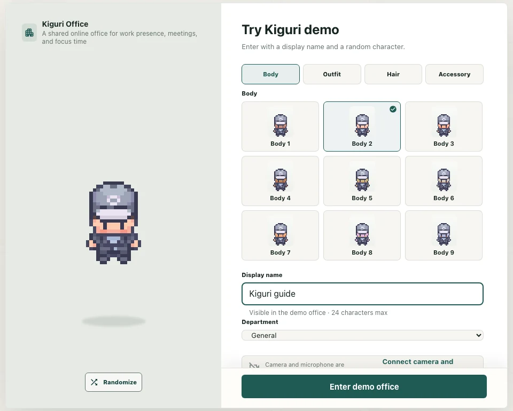Click the Kiguri Office title text

65,24
